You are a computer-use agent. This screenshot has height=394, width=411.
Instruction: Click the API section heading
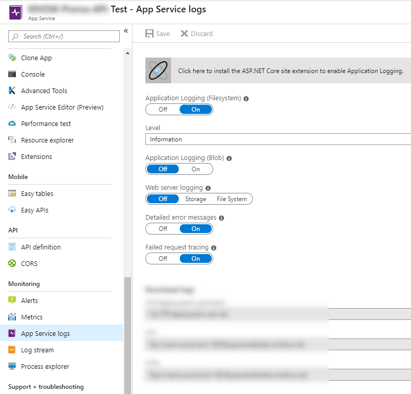13,230
